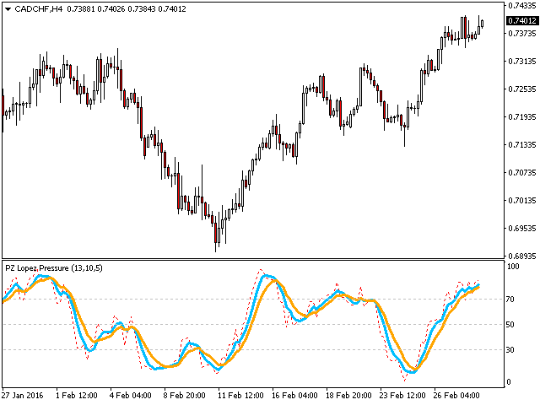This screenshot has height=405, width=540.
Task: Click the 100 level indicator scale label
Action: pyautogui.click(x=513, y=267)
